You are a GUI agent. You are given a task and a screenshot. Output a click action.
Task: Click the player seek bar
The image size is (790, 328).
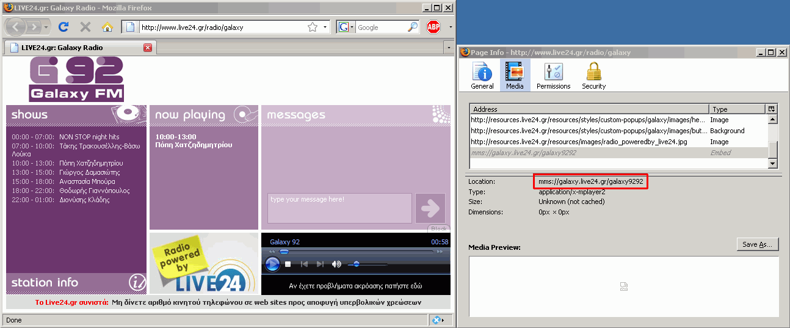click(358, 251)
